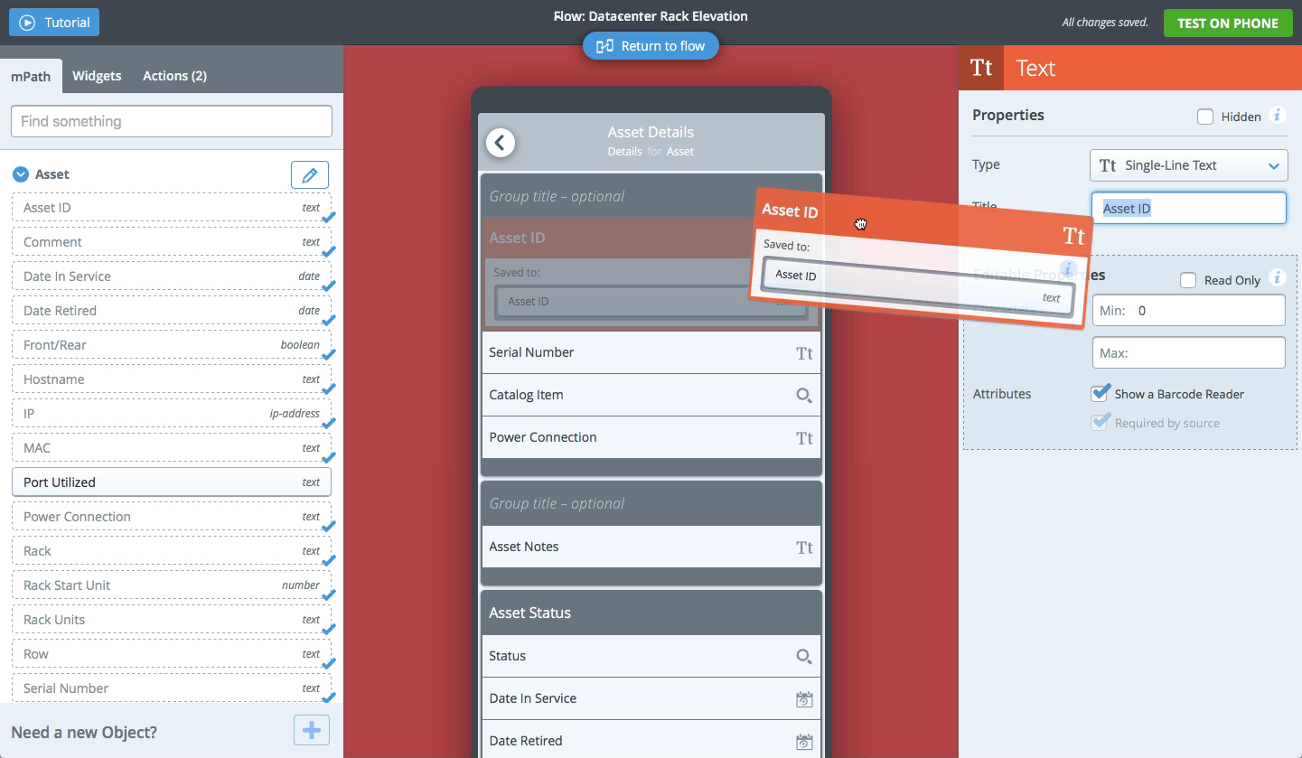Click the All changes saved status text
Viewport: 1302px width, 758px height.
point(1105,23)
